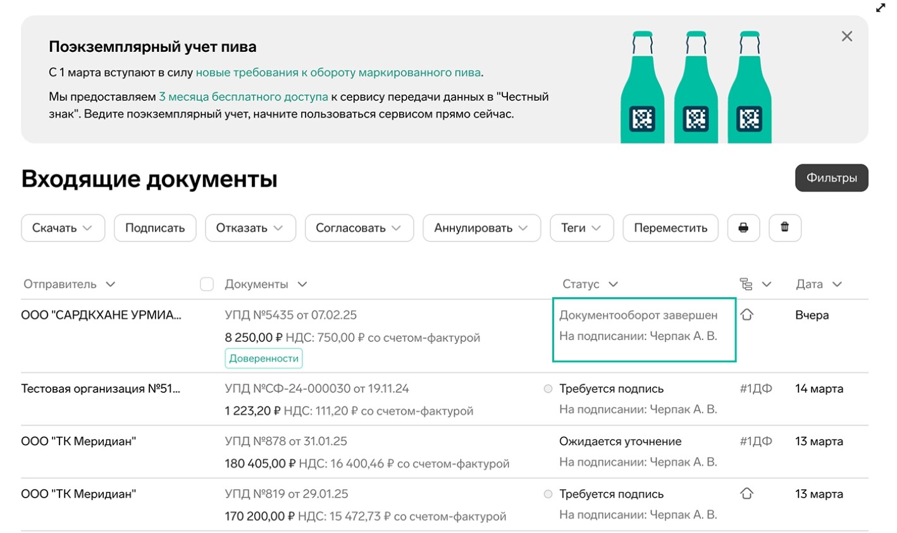Toggle the select-all documents checkbox
Viewport: 897px width, 533px height.
coord(207,285)
